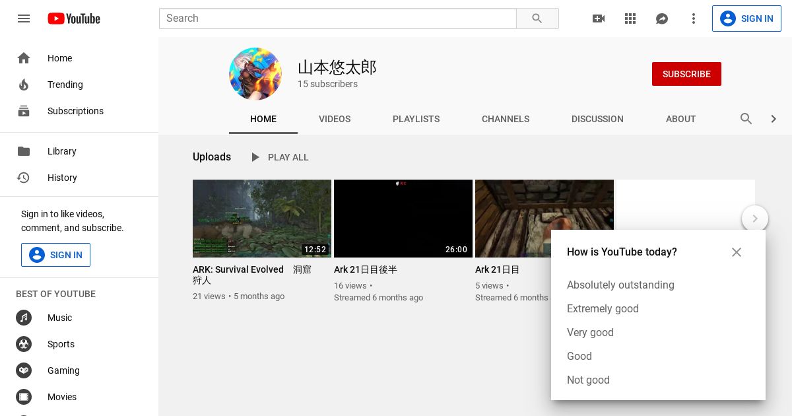Click the 山本悠太郎 channel name
Screen dimensions: 792x416
click(337, 67)
